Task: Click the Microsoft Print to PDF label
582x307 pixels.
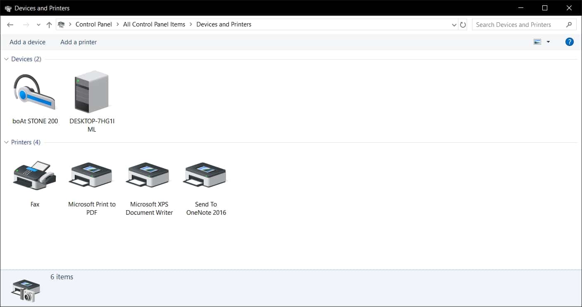Action: pos(92,209)
